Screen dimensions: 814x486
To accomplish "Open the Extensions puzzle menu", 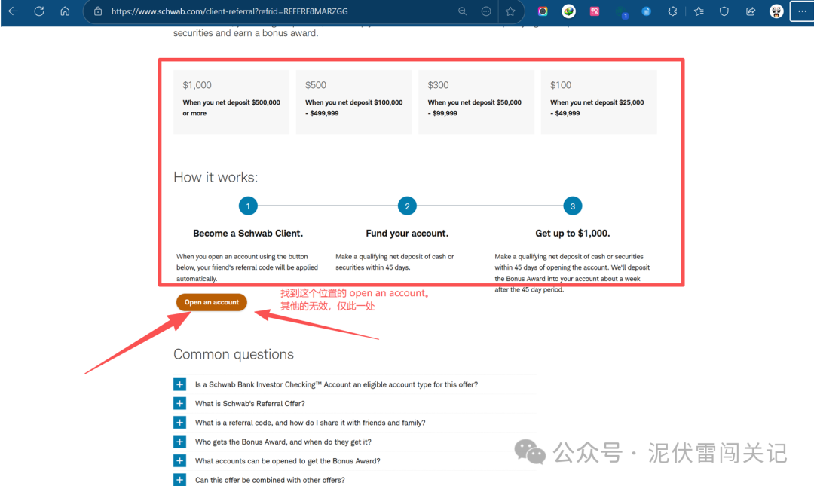I will pos(672,11).
